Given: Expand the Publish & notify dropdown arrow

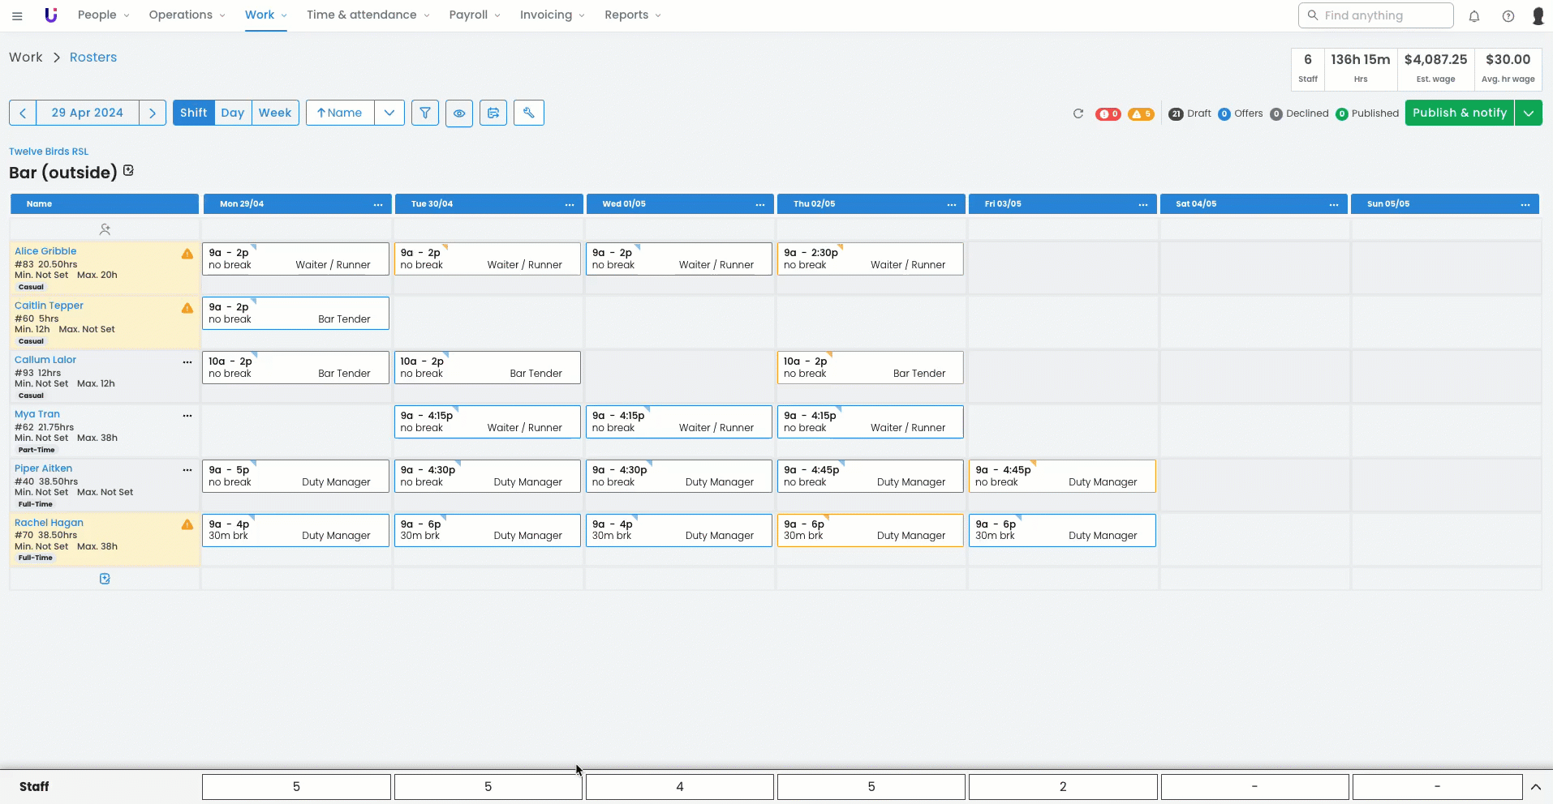Looking at the screenshot, I should click(x=1528, y=113).
